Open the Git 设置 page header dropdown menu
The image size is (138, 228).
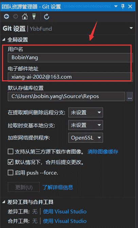click(131, 28)
